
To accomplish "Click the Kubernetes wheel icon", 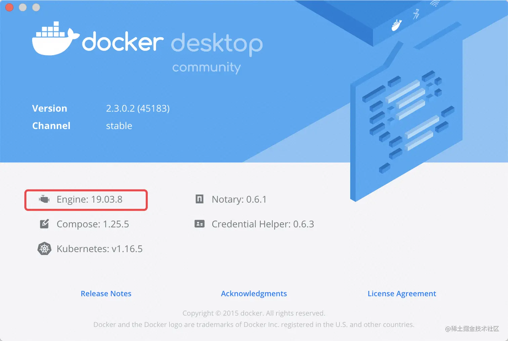I will point(44,249).
